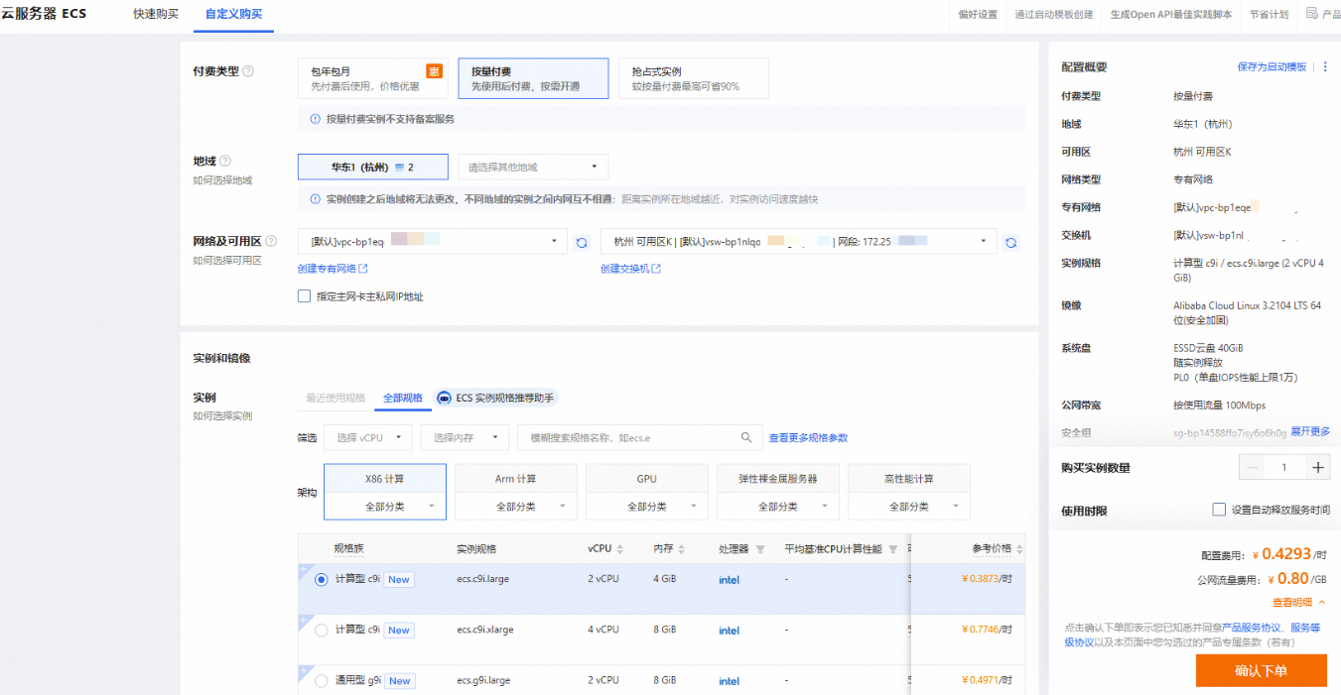Sort the table by the vCPU column
The image size is (1341, 695).
620,549
